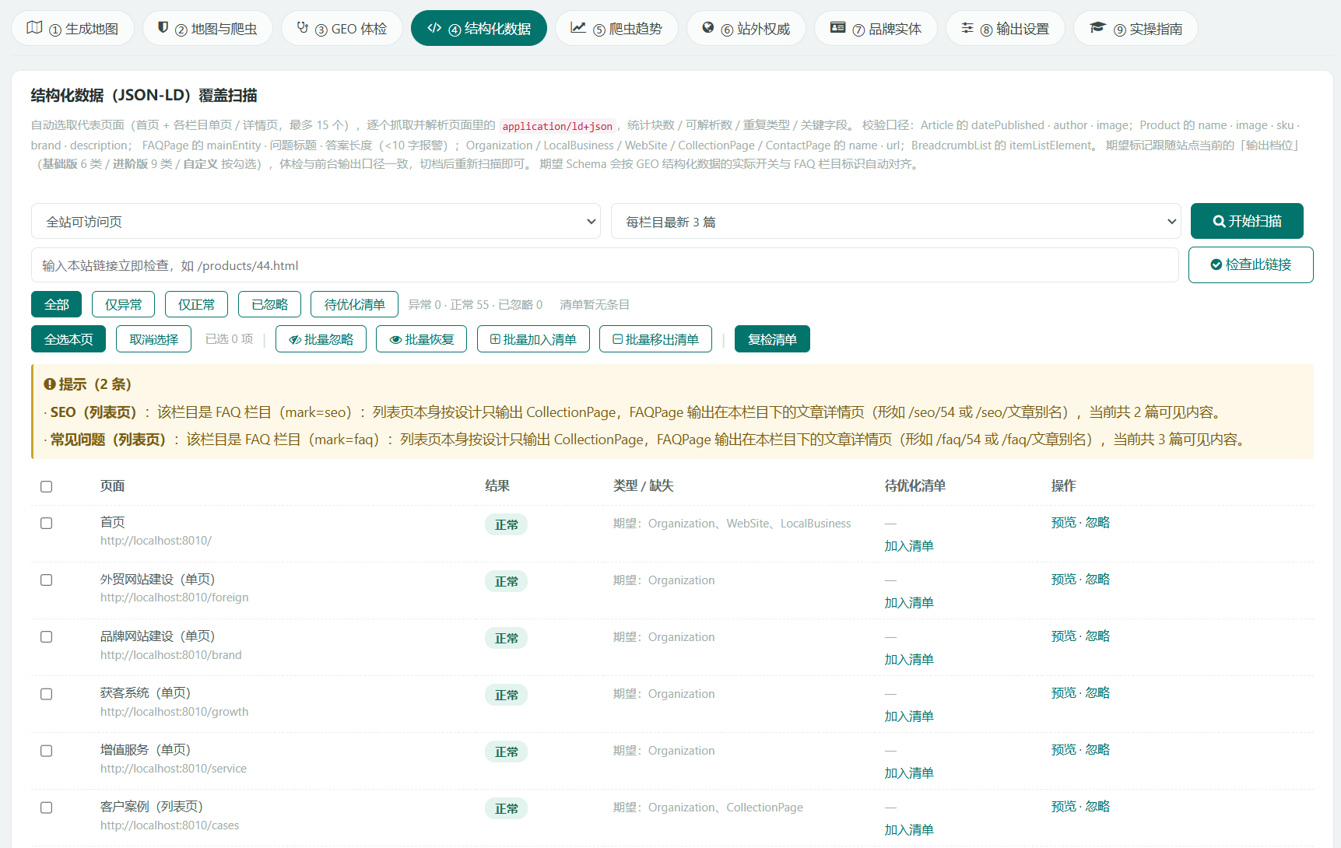
Task: Check the 首页 row checkbox
Action: tap(47, 523)
